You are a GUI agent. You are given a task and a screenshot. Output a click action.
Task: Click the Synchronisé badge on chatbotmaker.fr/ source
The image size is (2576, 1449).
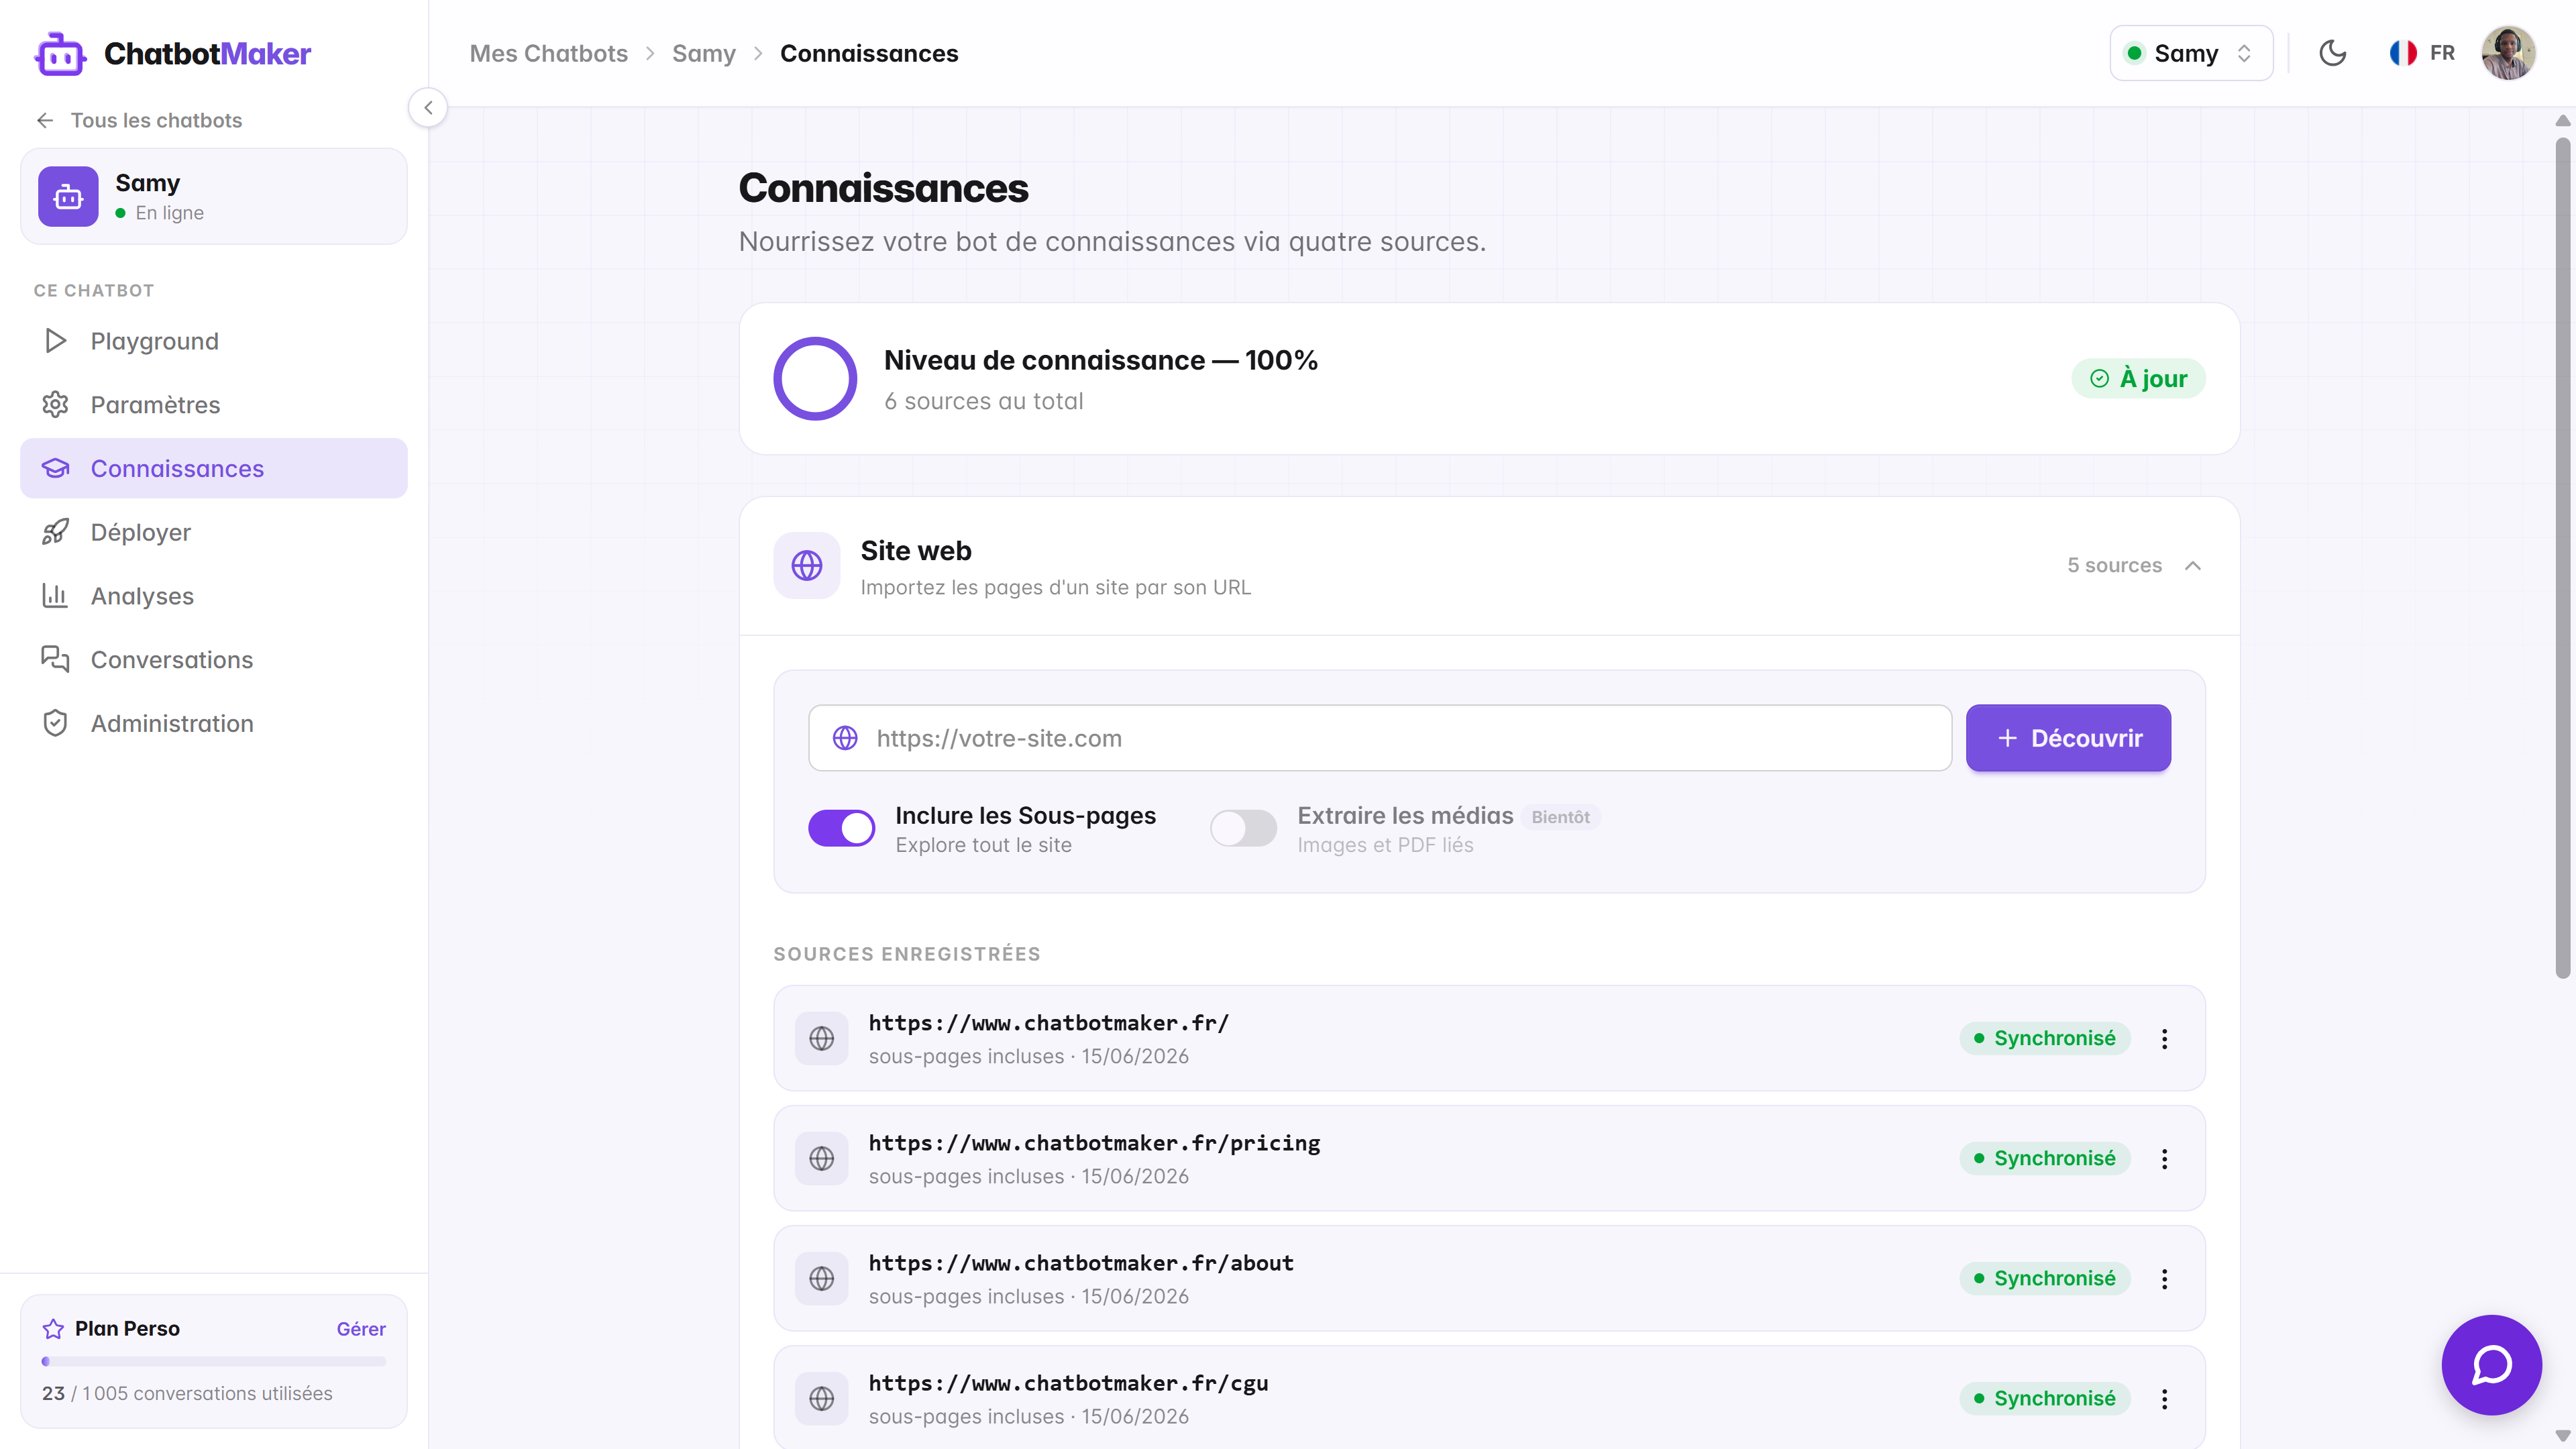[x=2044, y=1038]
